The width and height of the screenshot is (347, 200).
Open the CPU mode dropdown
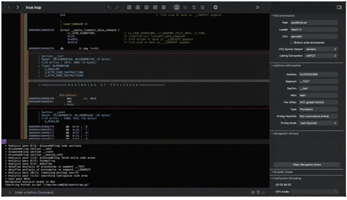(314, 192)
